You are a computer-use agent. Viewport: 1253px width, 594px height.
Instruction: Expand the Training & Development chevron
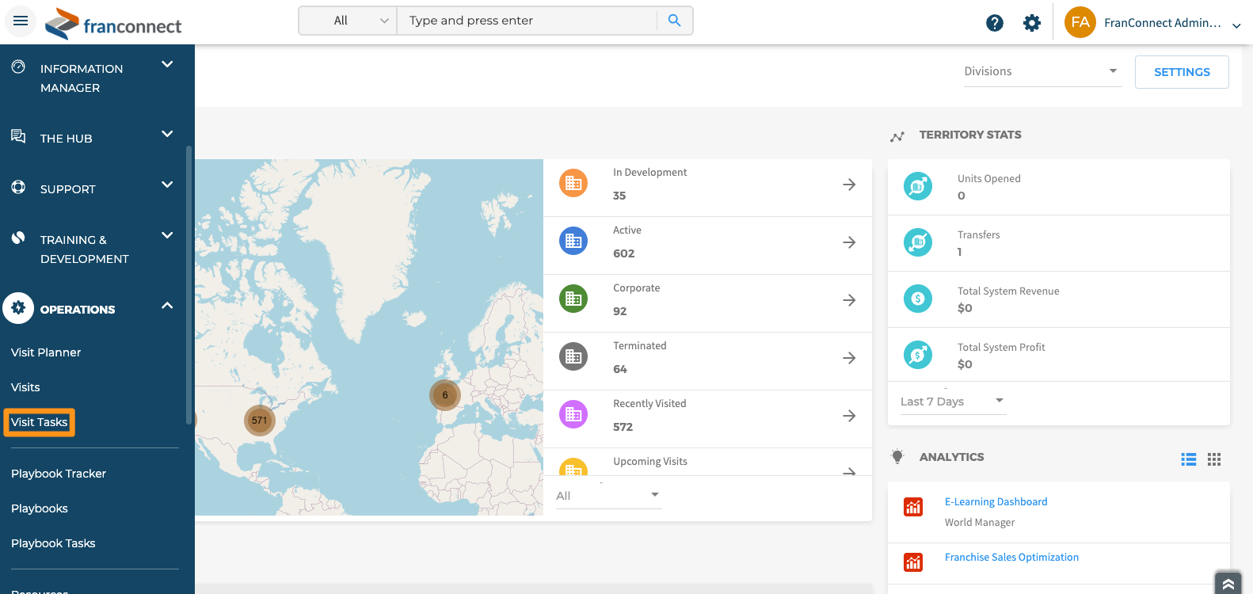tap(167, 235)
